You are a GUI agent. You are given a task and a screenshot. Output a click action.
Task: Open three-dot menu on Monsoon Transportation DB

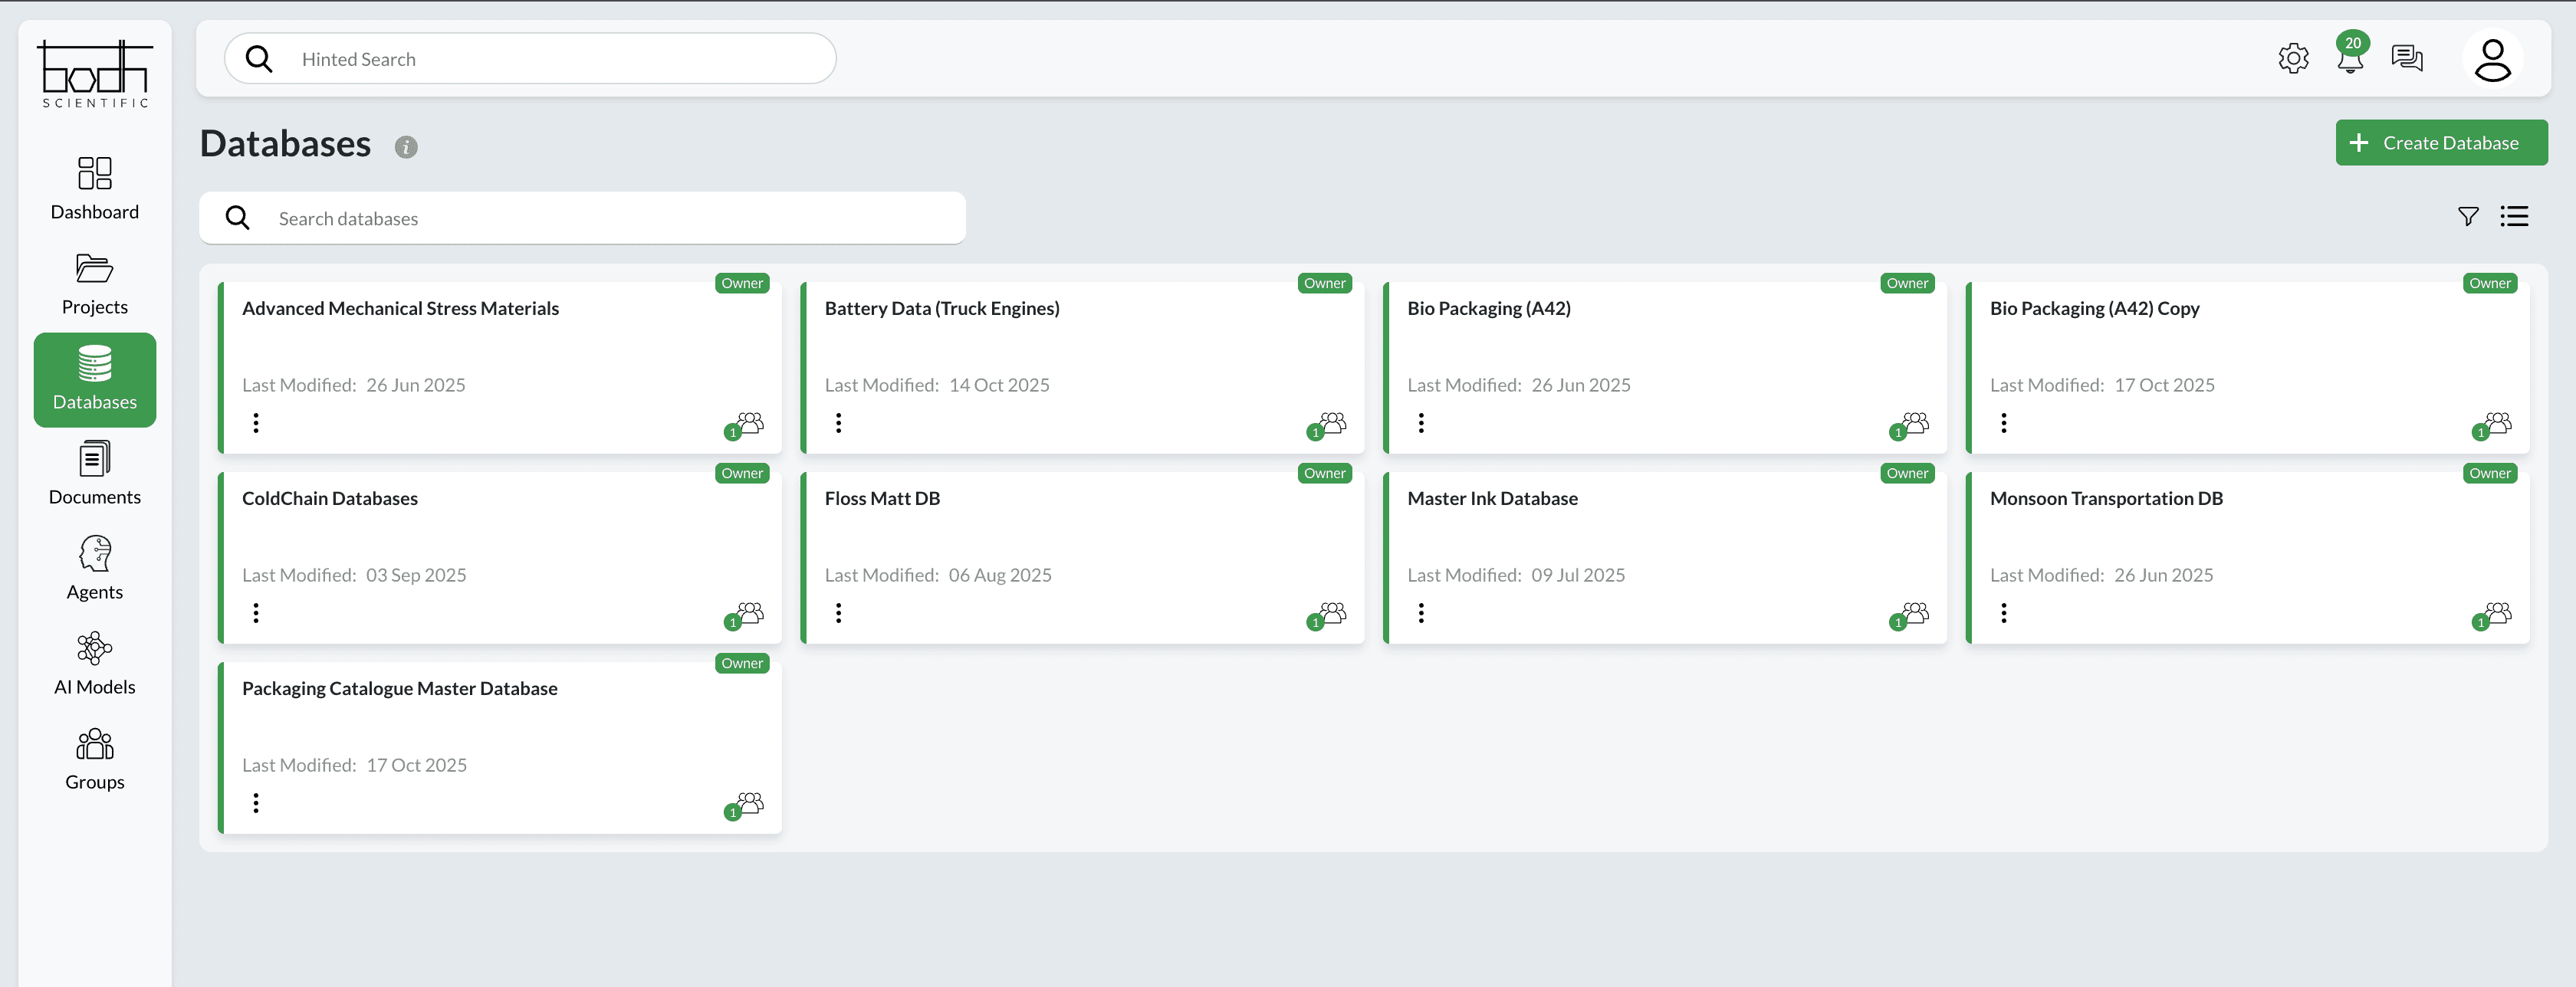click(2003, 613)
